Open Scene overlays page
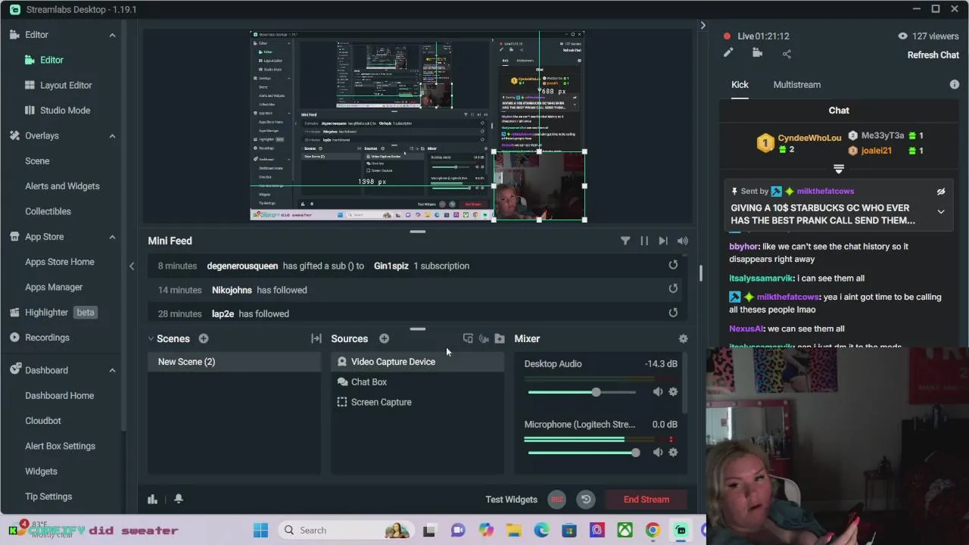This screenshot has width=969, height=545. coord(37,160)
